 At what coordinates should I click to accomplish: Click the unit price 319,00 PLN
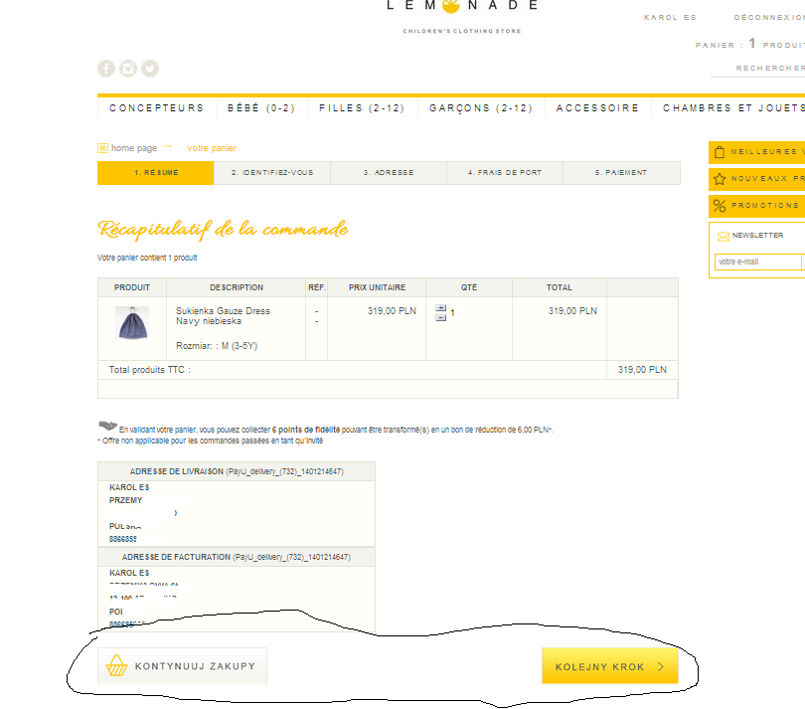tap(392, 311)
